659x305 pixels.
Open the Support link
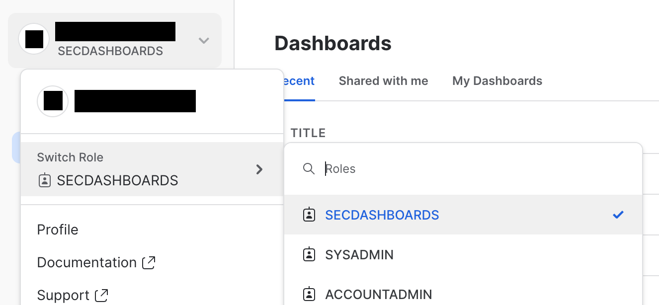point(63,295)
